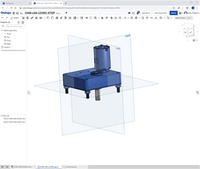Viewport: 200px width, 169px height.
Task: Select the Measure clock-like tool icon
Action: click(143, 18)
